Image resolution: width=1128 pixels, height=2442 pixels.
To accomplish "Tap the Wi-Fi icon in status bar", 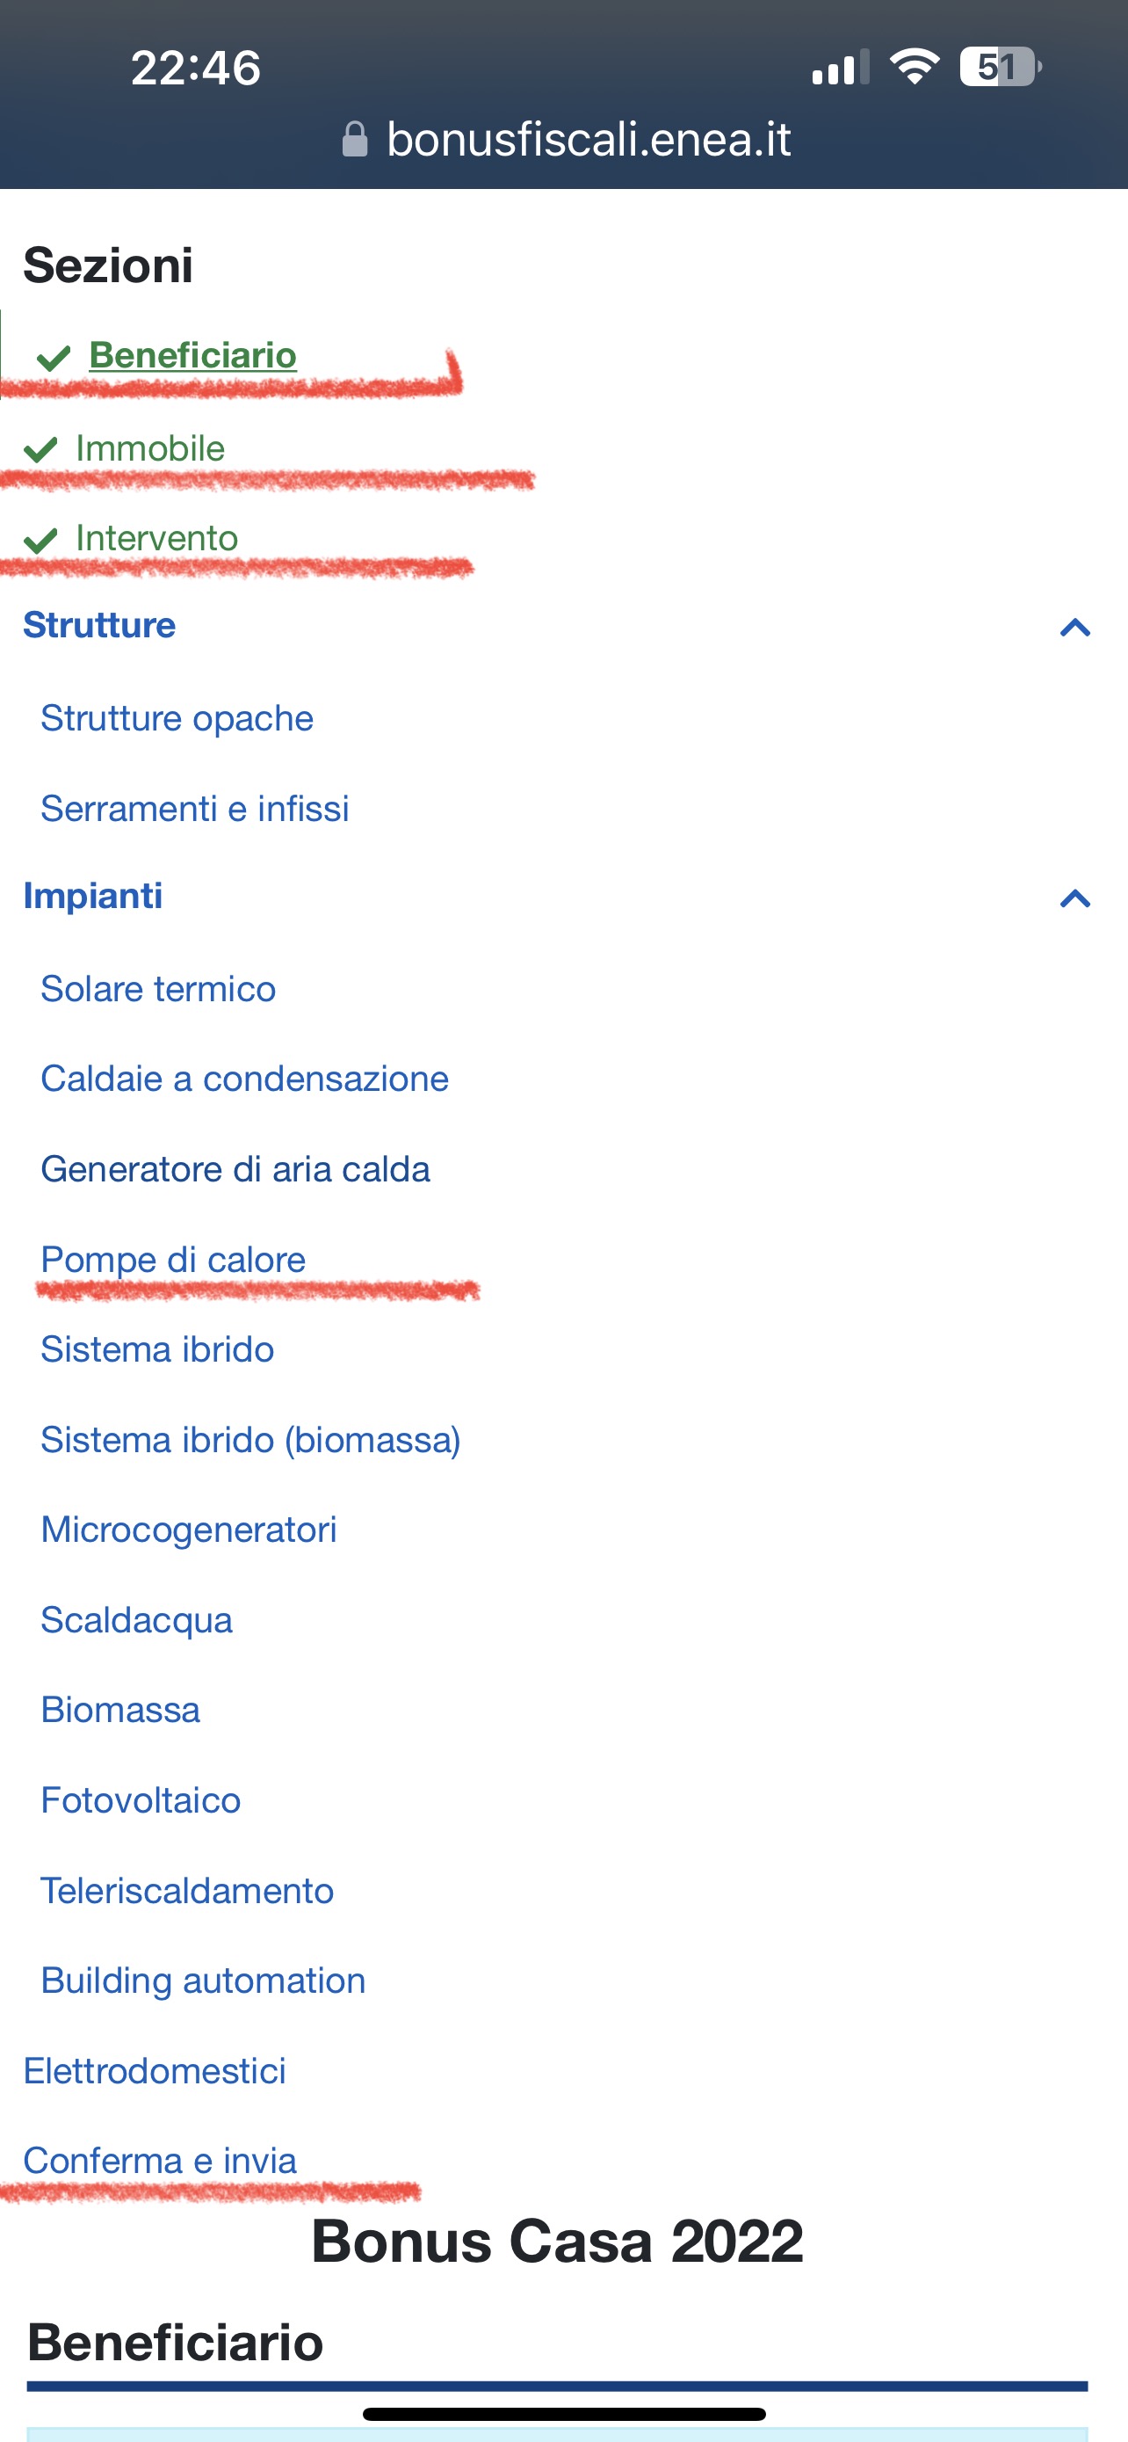I will [913, 68].
